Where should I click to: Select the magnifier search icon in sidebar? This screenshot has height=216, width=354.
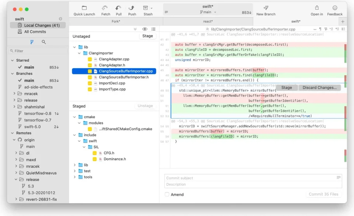(x=44, y=42)
